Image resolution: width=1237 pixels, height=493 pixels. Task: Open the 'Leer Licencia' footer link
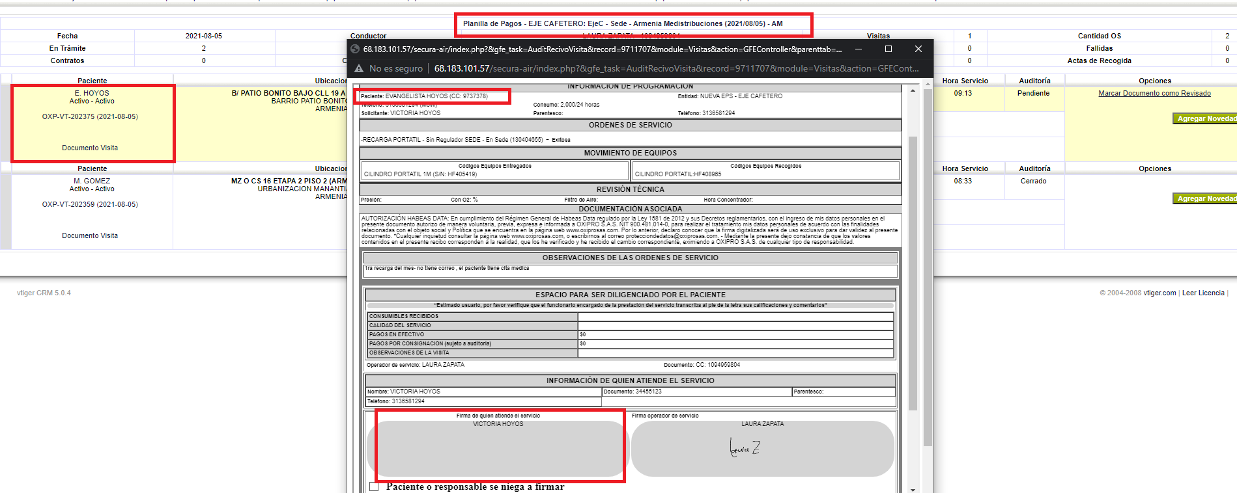1203,293
